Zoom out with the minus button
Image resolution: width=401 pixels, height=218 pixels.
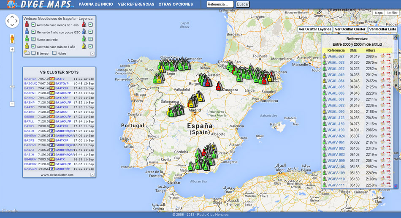pyautogui.click(x=12, y=104)
